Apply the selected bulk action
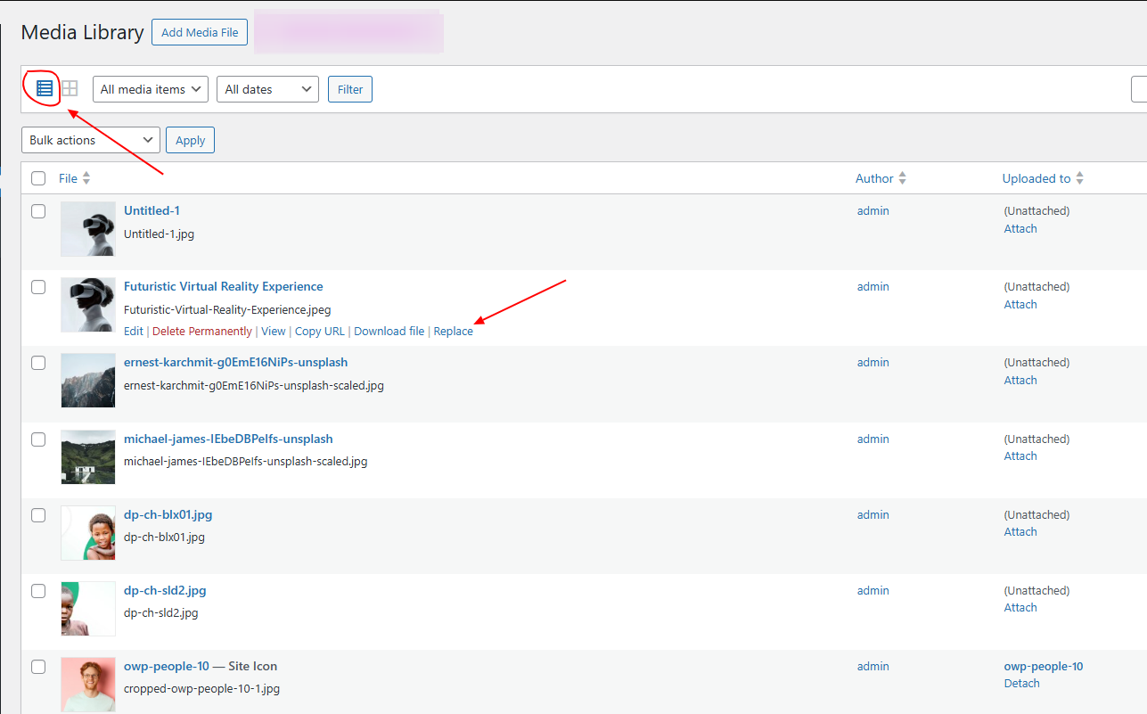 tap(190, 139)
